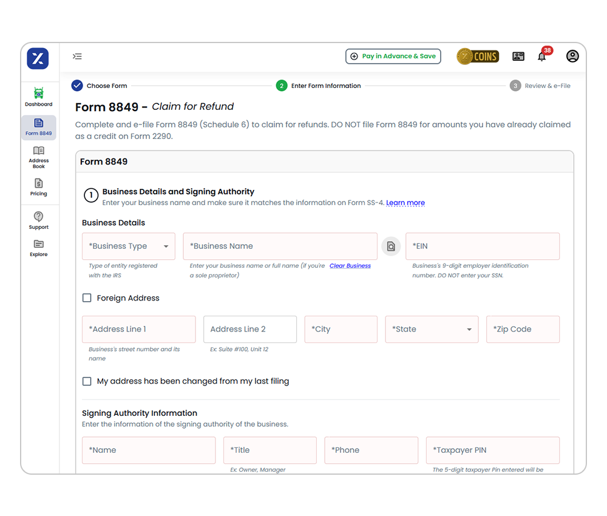
Task: Focus the EIN input field
Action: [482, 246]
